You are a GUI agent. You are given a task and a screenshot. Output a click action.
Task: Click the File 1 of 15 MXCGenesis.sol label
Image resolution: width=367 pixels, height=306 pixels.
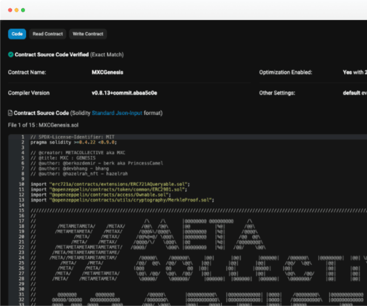tap(43, 124)
